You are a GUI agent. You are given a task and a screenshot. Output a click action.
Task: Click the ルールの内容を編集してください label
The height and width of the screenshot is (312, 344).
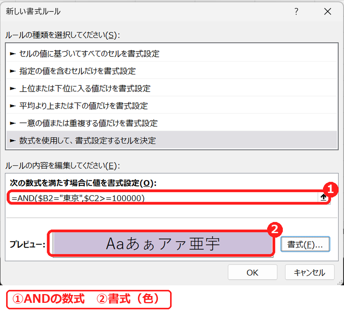coord(63,166)
